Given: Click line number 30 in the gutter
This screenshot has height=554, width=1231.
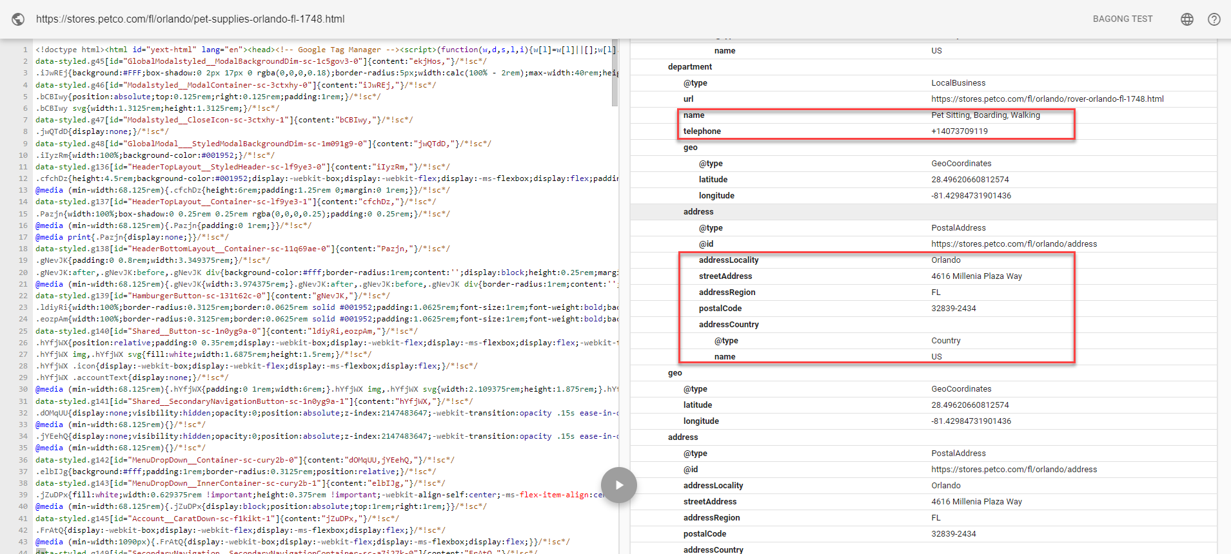Looking at the screenshot, I should tap(23, 389).
